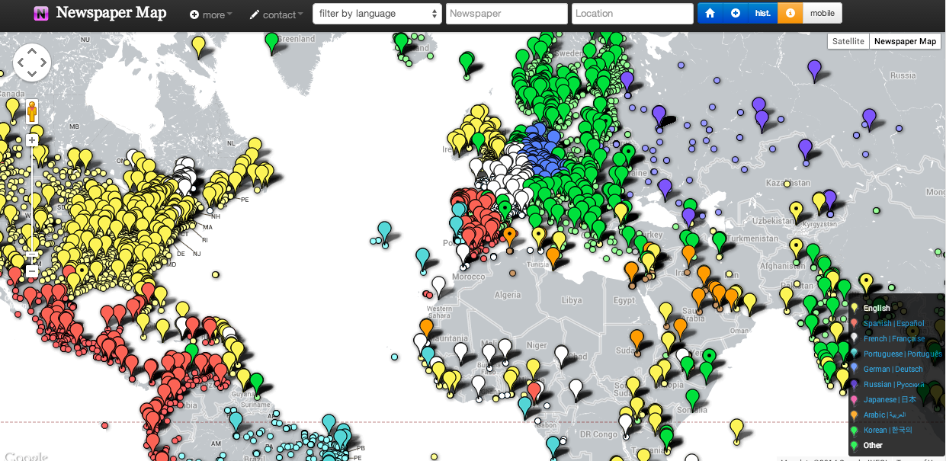Viewport: 946px width, 461px height.
Task: Pan map right with the navigation arrow
Action: pyautogui.click(x=43, y=63)
